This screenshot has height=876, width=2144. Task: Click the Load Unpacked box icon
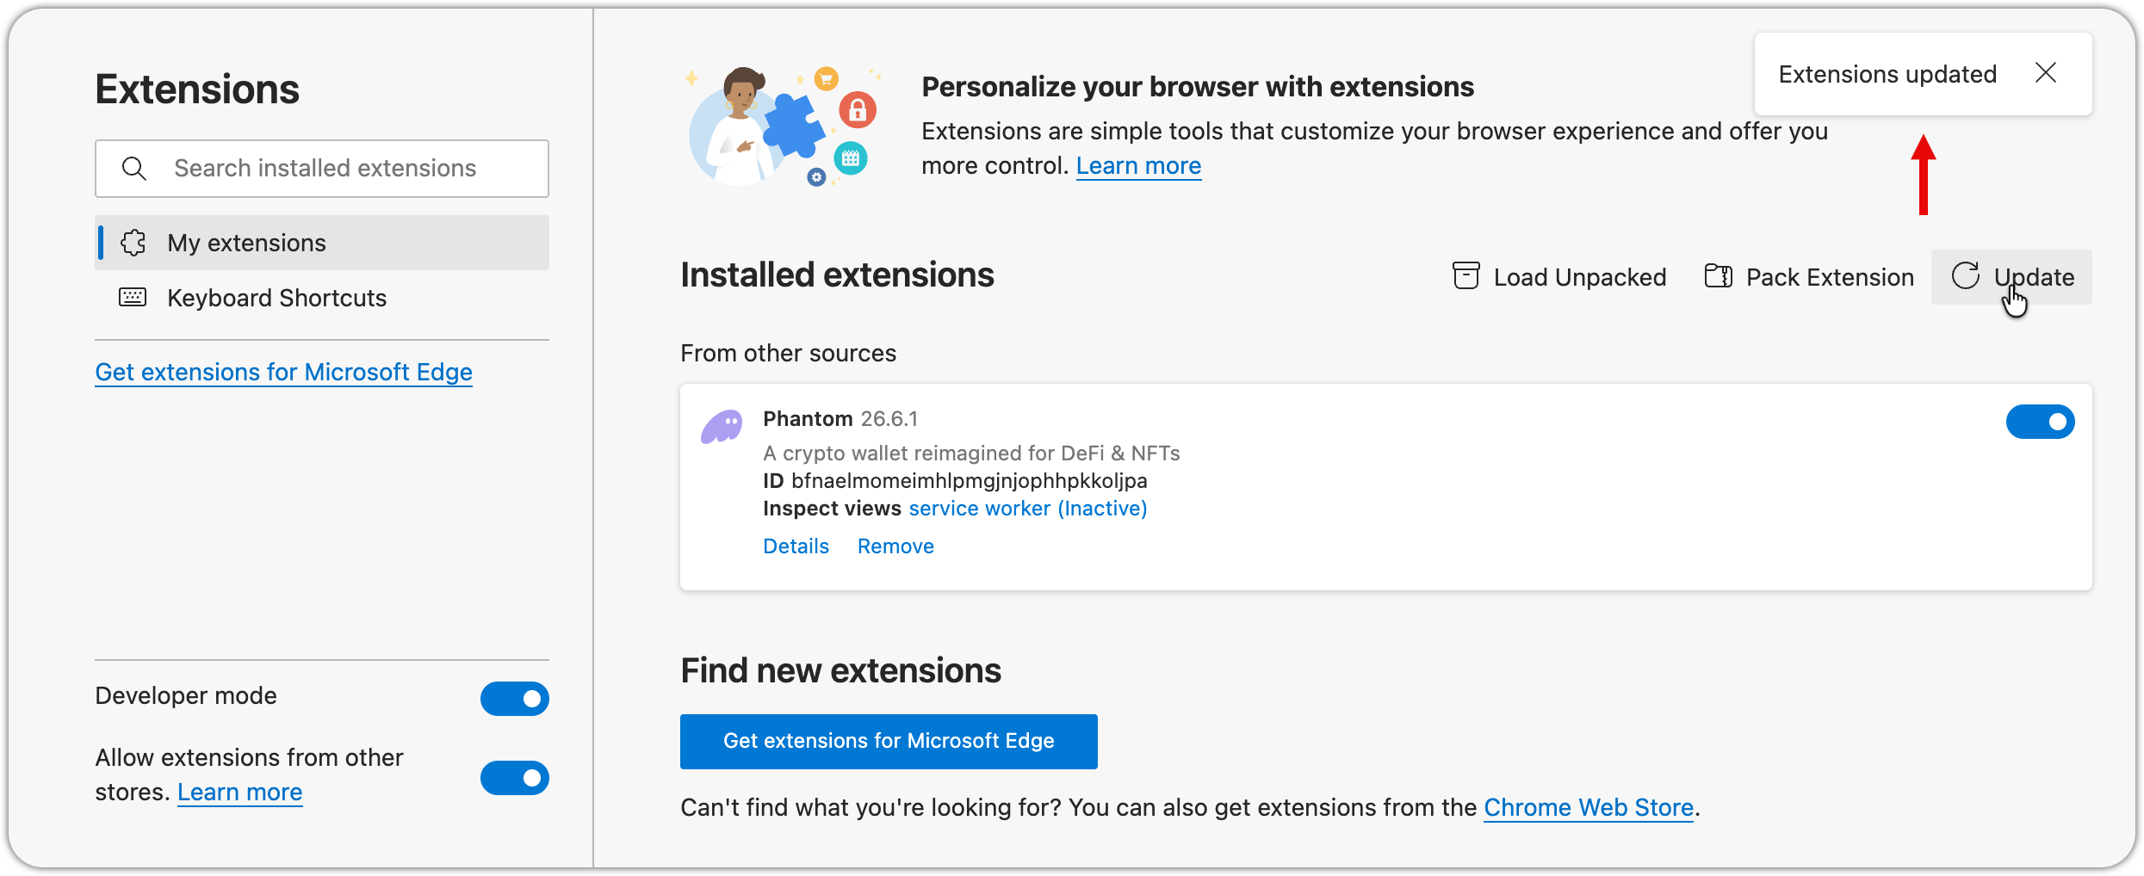(x=1465, y=276)
